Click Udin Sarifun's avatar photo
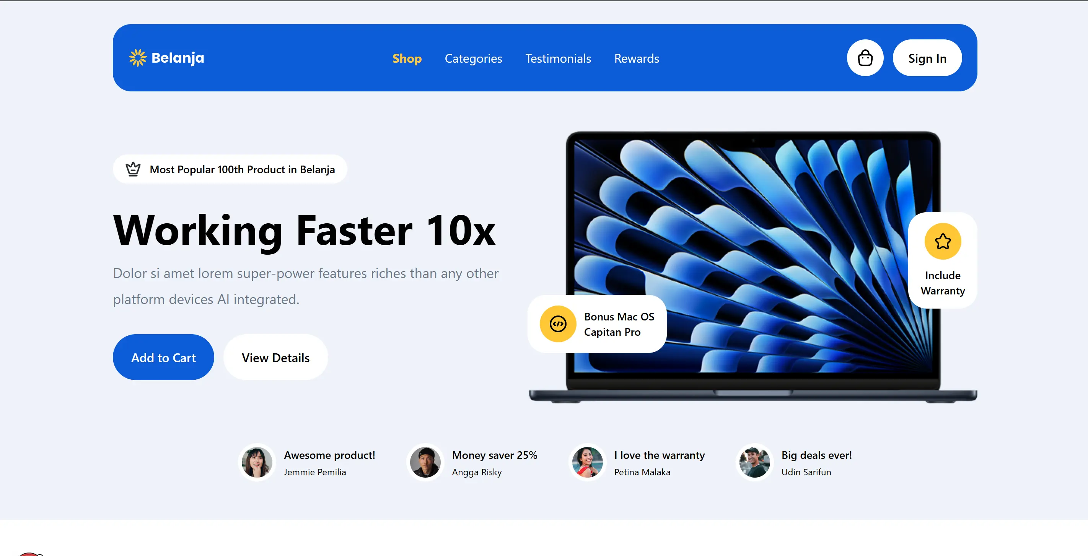The width and height of the screenshot is (1088, 556). point(754,462)
